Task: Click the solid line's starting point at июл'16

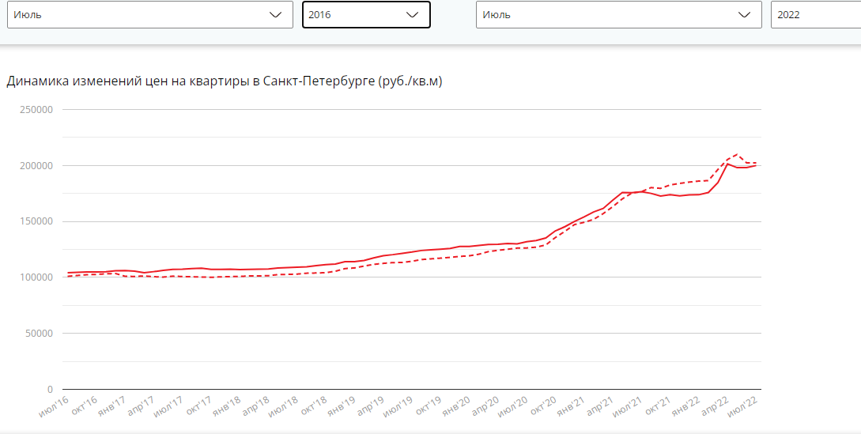Action: (x=68, y=273)
